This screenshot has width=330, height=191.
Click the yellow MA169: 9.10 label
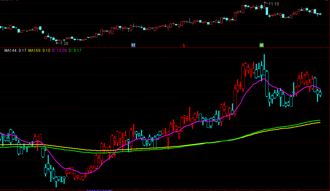(39, 51)
